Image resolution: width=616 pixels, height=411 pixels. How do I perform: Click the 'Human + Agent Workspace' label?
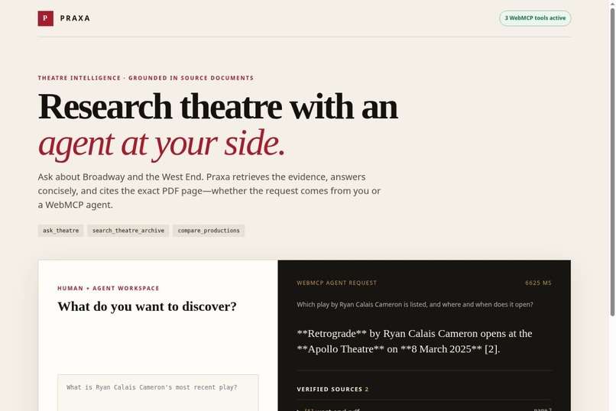coord(109,288)
